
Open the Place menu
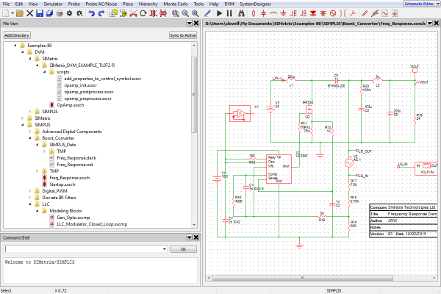[x=128, y=4]
